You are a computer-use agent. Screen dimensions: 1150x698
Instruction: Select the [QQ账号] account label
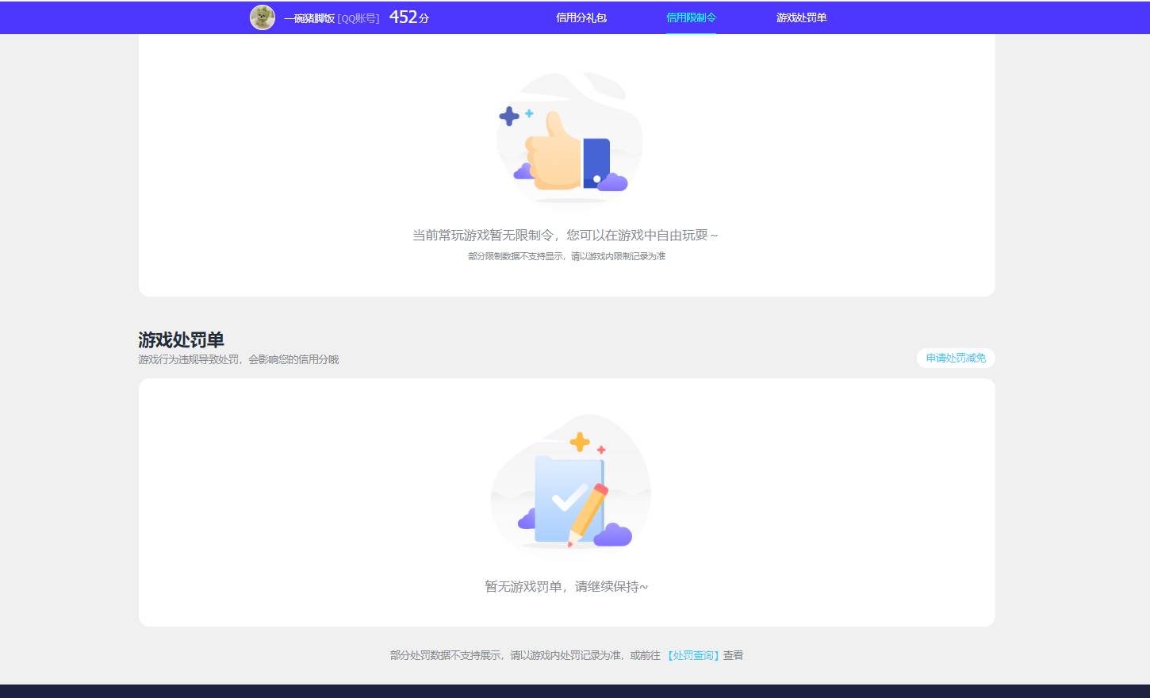coord(359,17)
